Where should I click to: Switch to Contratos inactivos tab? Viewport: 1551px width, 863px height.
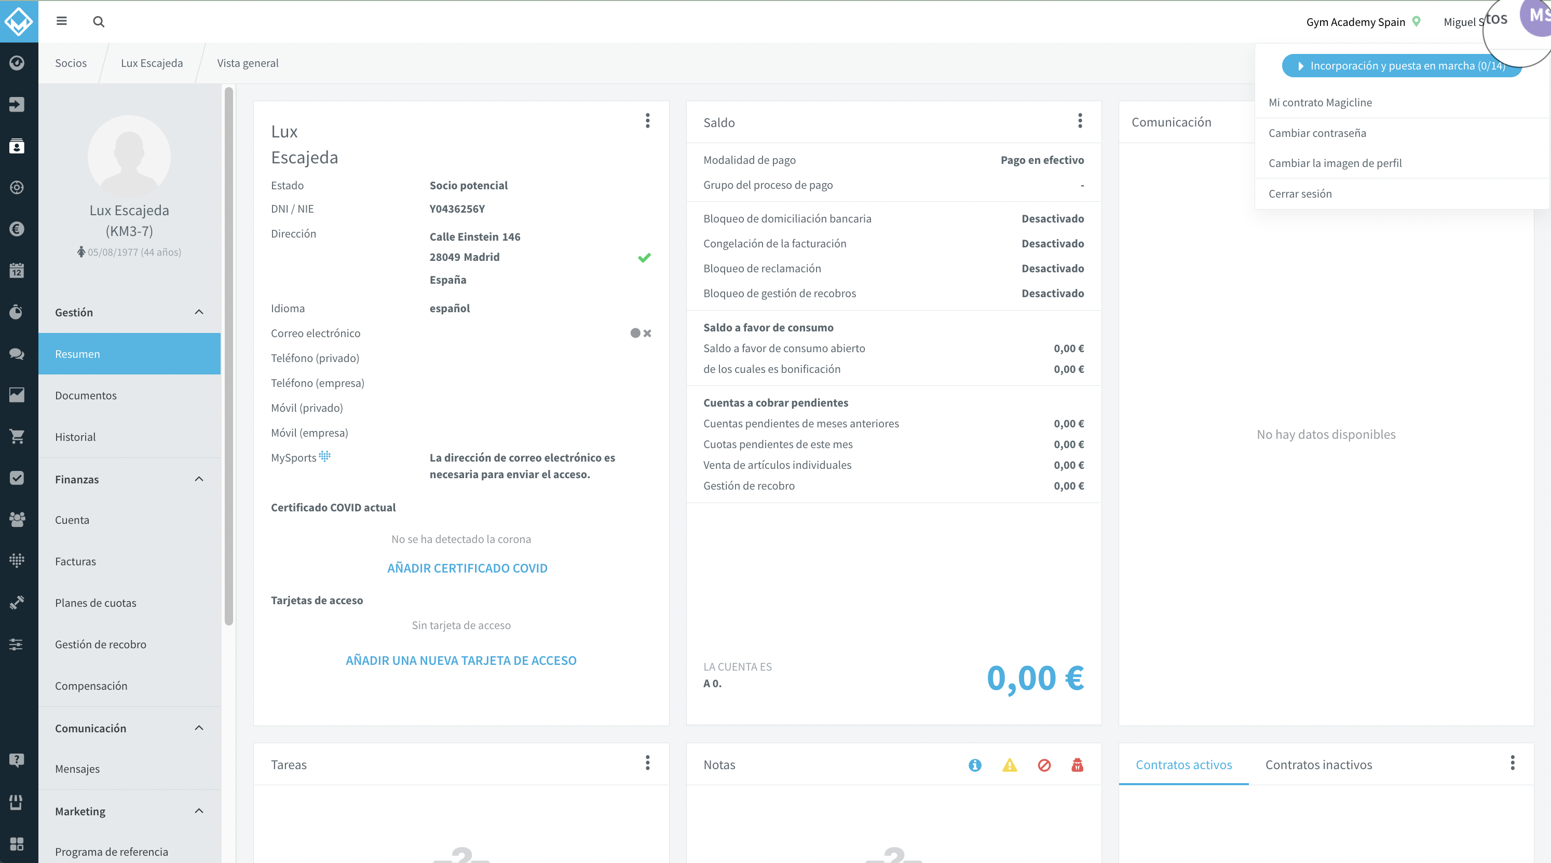click(1318, 764)
